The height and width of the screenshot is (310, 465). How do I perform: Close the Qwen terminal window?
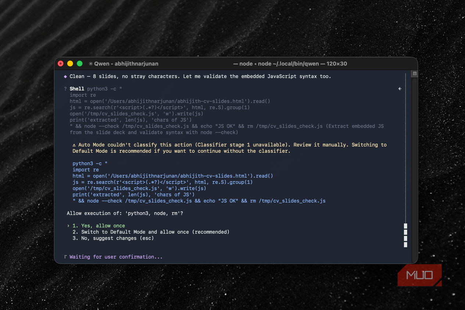tap(61, 64)
